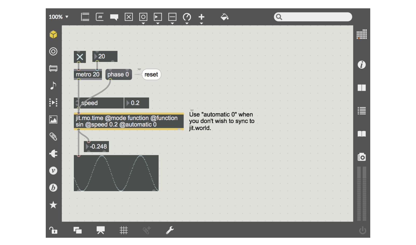Add a dial object from toolbar
Viewport: 416px width, 245px height.
pos(187,17)
